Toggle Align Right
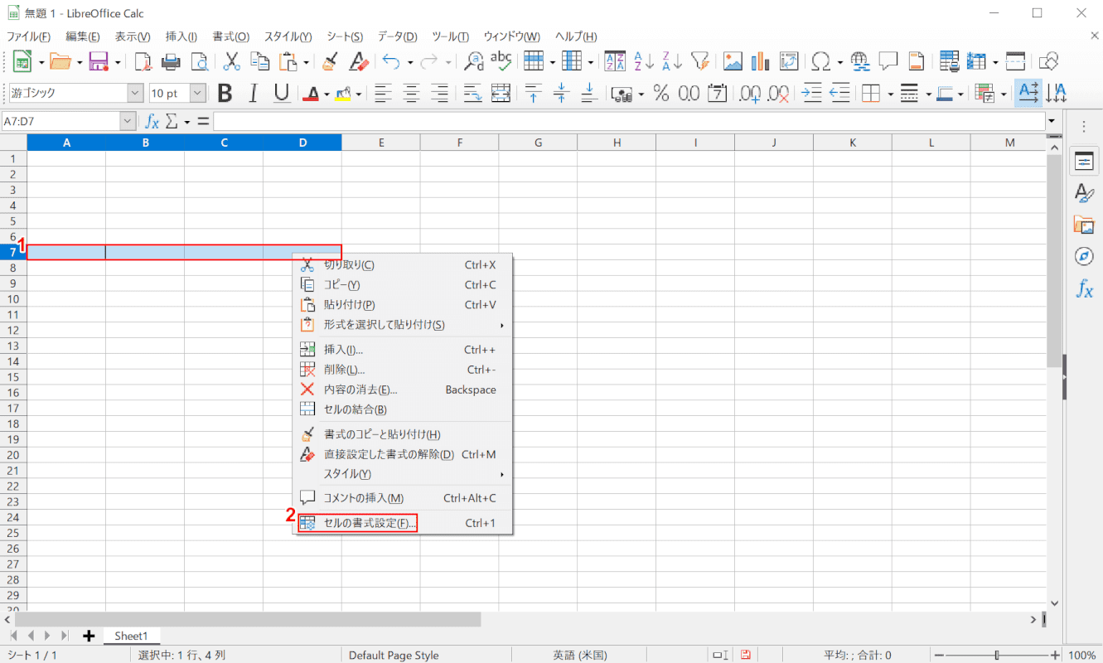Viewport: 1103px width, 663px height. coord(438,94)
